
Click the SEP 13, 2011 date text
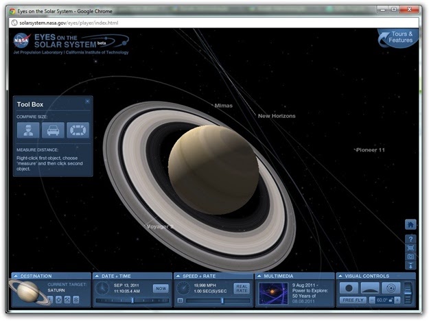126,285
